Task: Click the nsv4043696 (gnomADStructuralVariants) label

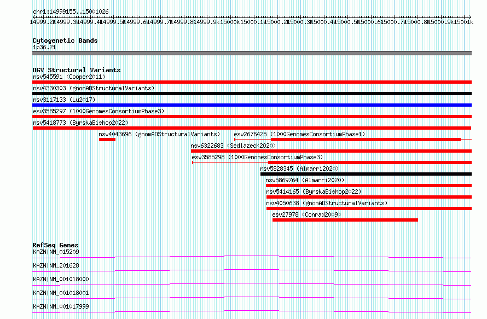Action: pos(159,134)
